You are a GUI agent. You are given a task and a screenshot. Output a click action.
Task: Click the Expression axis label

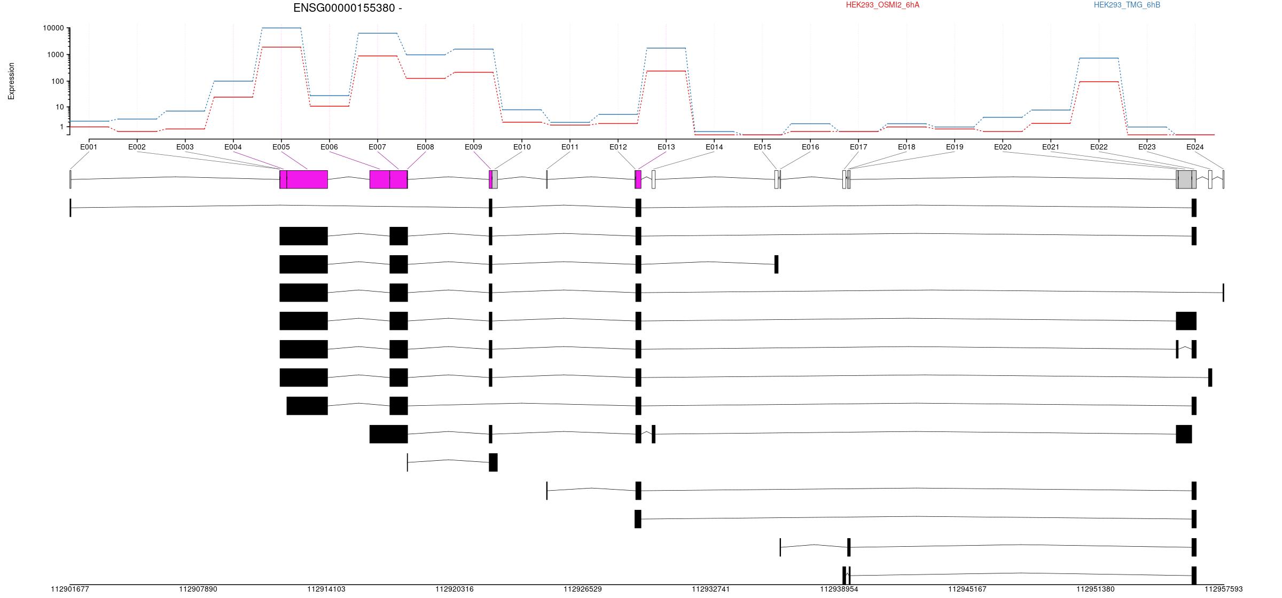tap(11, 81)
